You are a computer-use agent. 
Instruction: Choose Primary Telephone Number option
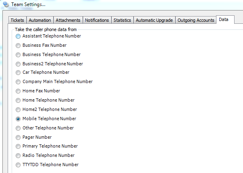[18, 146]
